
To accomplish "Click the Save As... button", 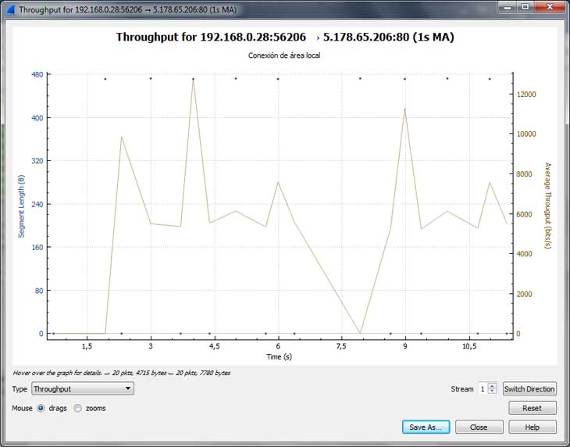I will pyautogui.click(x=426, y=427).
